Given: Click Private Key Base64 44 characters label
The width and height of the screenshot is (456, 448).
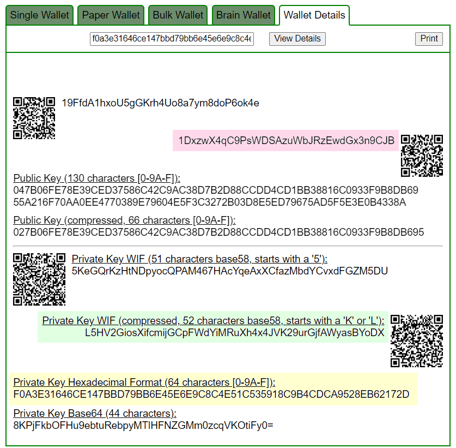Looking at the screenshot, I should [95, 414].
